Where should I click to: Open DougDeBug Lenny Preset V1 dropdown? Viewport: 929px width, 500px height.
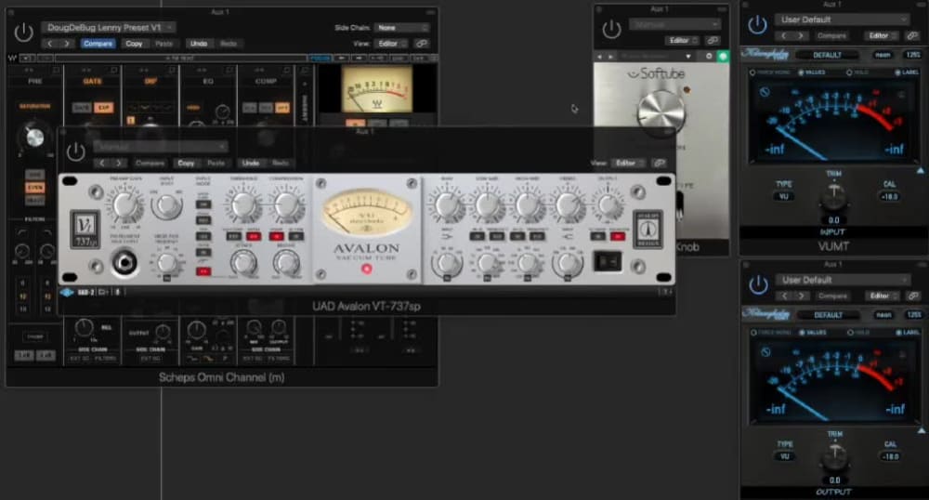(109, 27)
